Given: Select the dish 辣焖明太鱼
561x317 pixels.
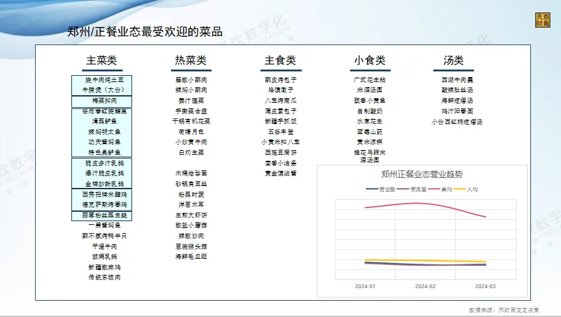Looking at the screenshot, I should pyautogui.click(x=105, y=132).
